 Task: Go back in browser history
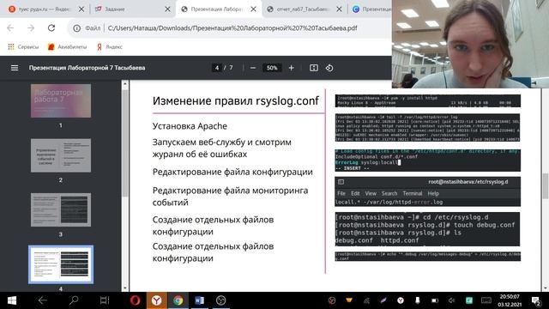pos(10,28)
